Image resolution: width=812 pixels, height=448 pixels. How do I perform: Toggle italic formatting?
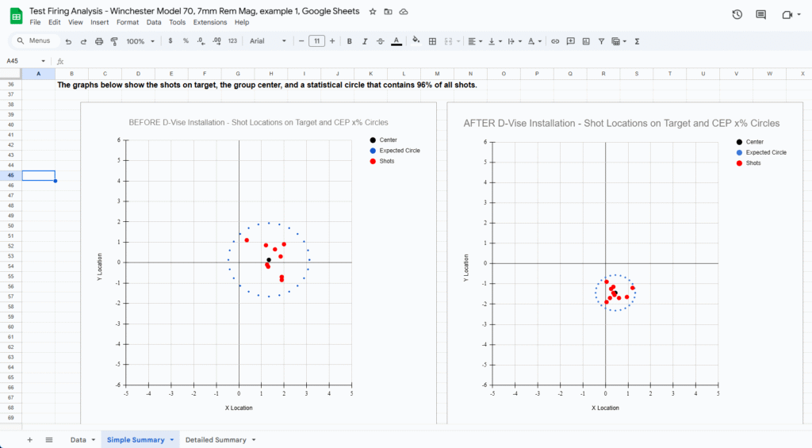(365, 41)
